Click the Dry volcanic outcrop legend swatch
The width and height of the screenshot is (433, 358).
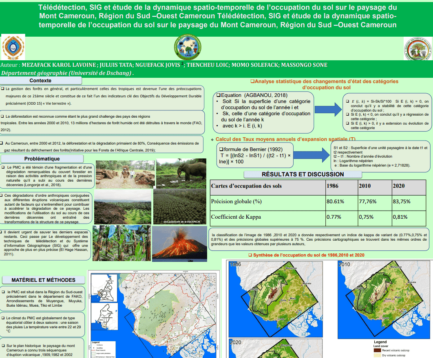(377, 356)
